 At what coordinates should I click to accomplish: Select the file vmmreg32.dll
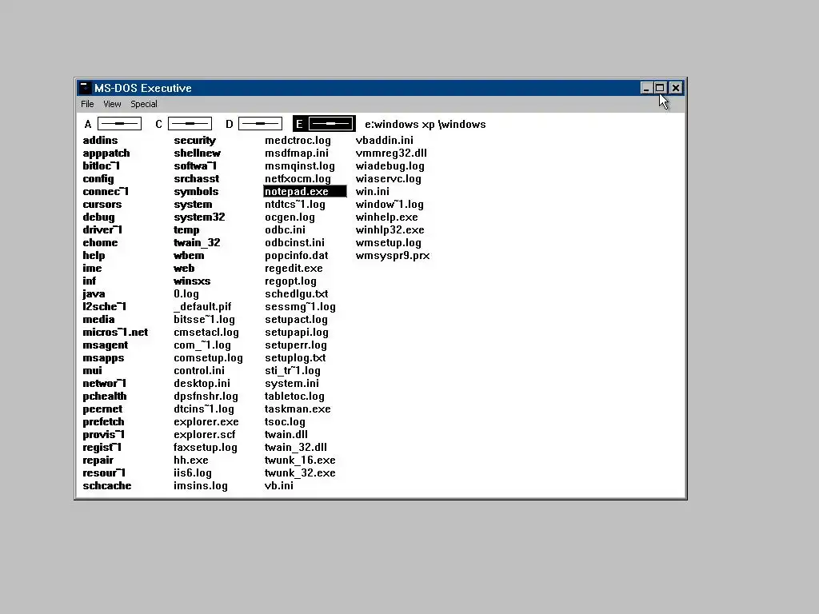(391, 153)
